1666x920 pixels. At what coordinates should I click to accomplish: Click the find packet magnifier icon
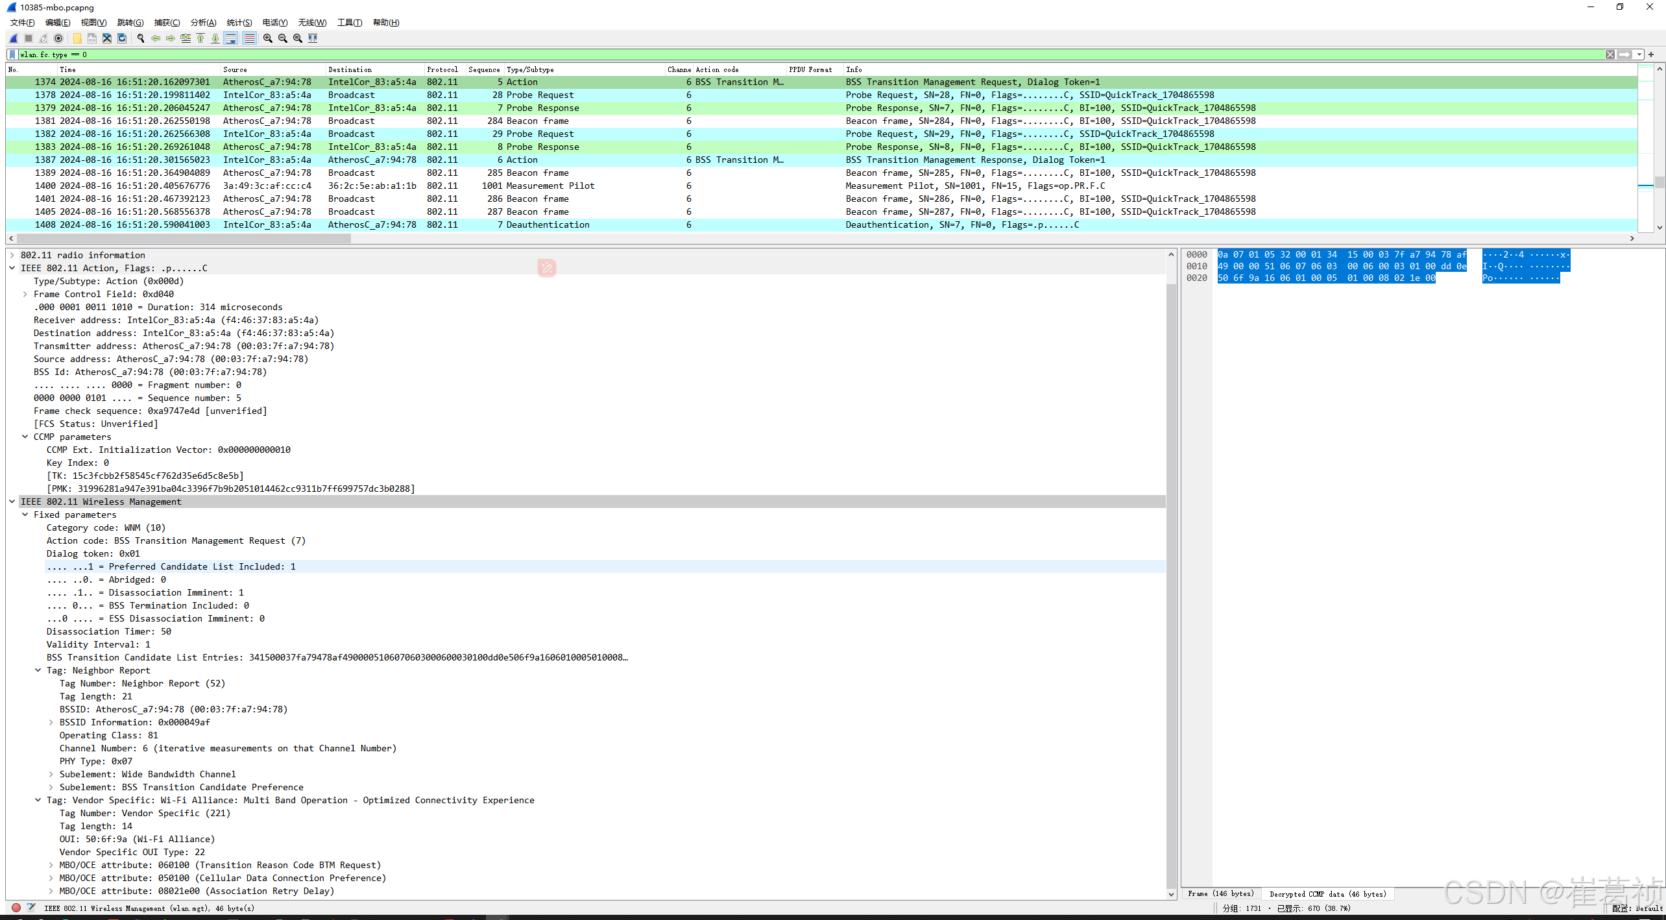[141, 38]
